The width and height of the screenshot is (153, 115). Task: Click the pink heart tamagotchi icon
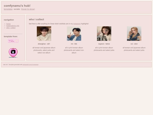tap(13, 53)
